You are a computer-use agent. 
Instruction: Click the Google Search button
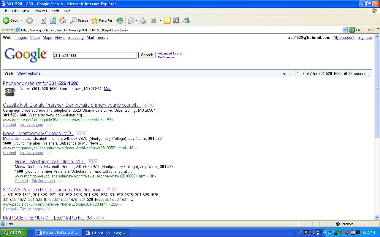click(147, 55)
